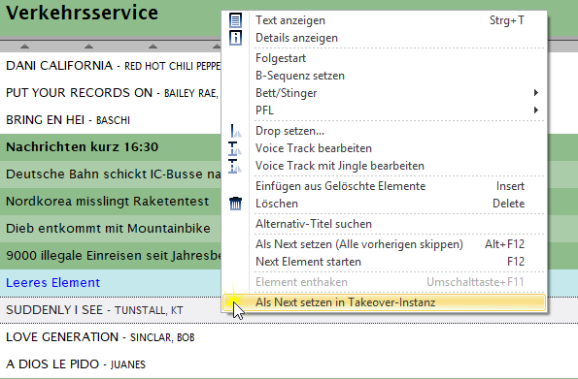Select the 9000 illegale Einreisen row
This screenshot has height=379, width=578.
[111, 255]
